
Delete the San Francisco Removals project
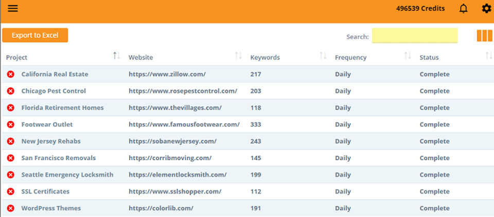(x=11, y=158)
